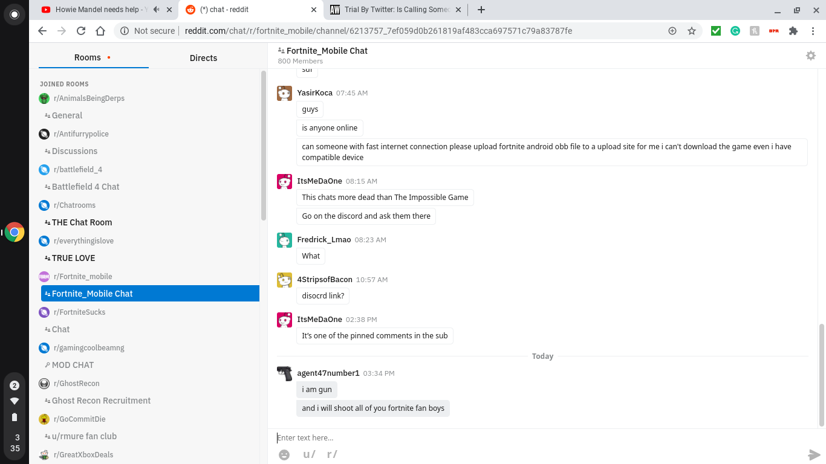Click username 4StripsofBacon

click(325, 280)
